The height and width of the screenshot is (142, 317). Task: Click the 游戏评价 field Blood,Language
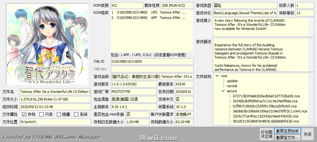(x=245, y=13)
